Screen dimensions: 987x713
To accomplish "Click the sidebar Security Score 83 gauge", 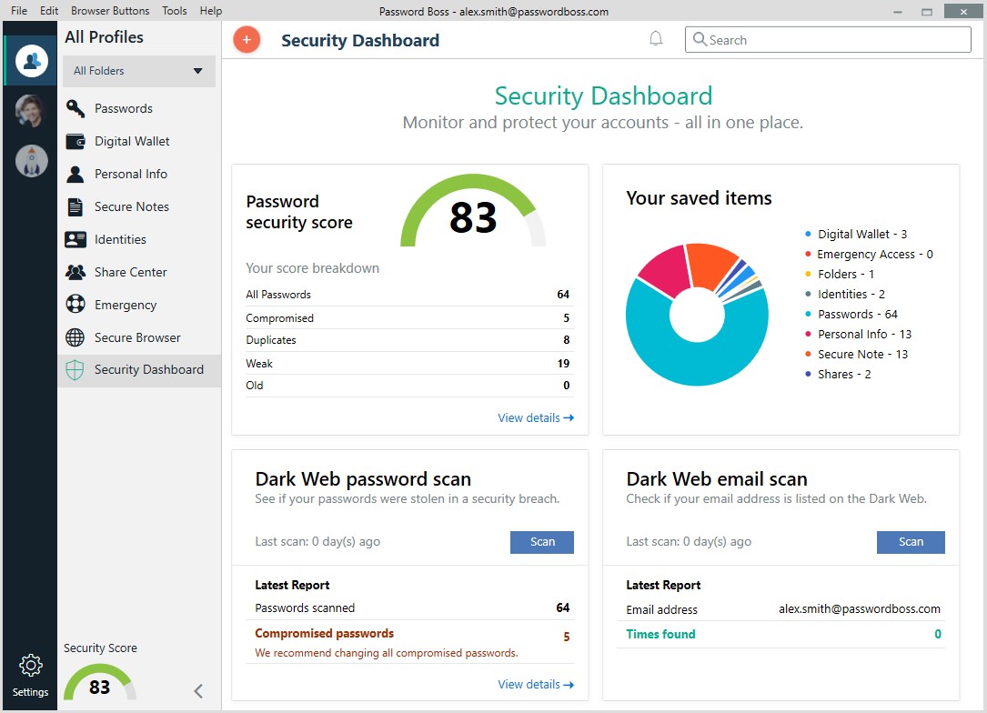I will 99,683.
